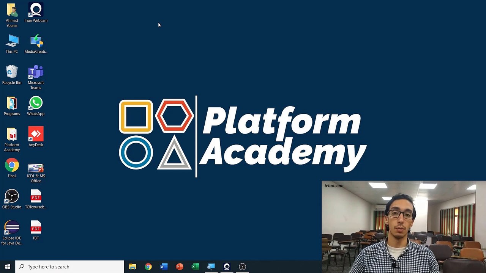The height and width of the screenshot is (273, 486).
Task: Select the OBS Studio desktop shortcut
Action: point(12,199)
